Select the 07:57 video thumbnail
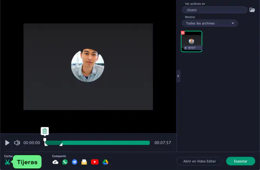Viewport: 260px width, 170px height. [191, 41]
